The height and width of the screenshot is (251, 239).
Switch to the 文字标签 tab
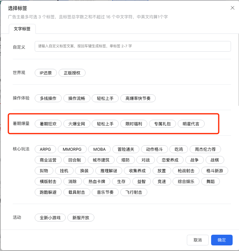point(22,29)
